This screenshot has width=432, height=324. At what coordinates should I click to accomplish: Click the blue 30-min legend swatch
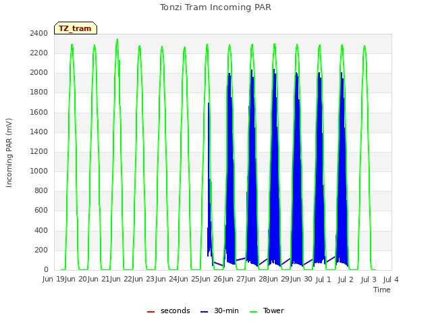tap(204, 312)
